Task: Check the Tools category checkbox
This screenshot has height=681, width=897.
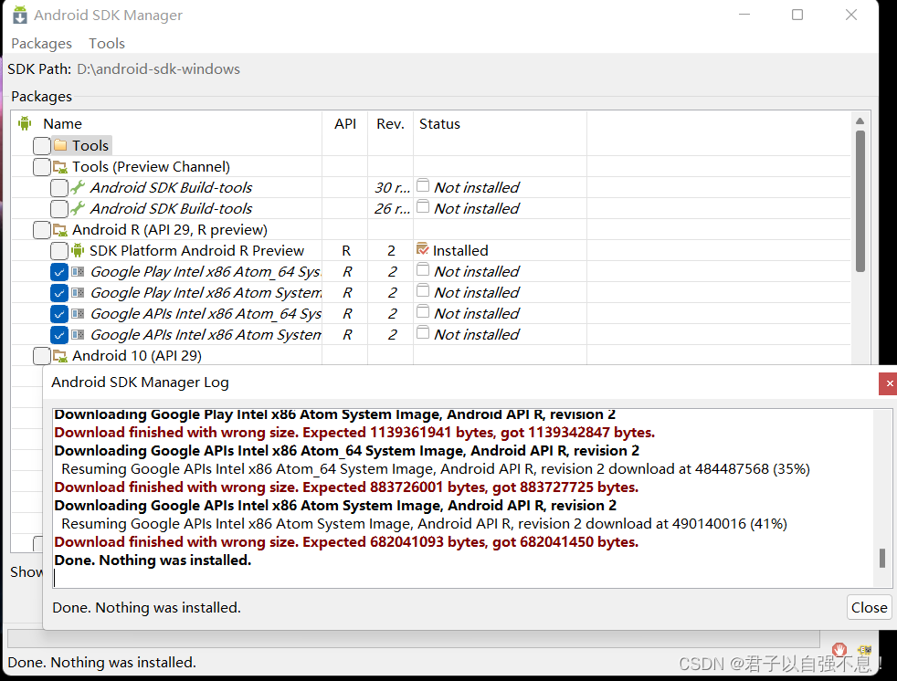Action: point(42,146)
